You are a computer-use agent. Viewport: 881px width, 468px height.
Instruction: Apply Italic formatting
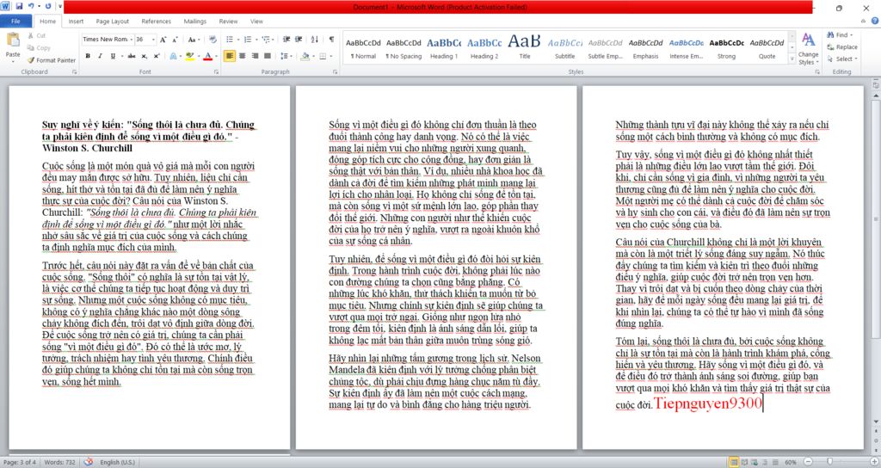tap(100, 56)
